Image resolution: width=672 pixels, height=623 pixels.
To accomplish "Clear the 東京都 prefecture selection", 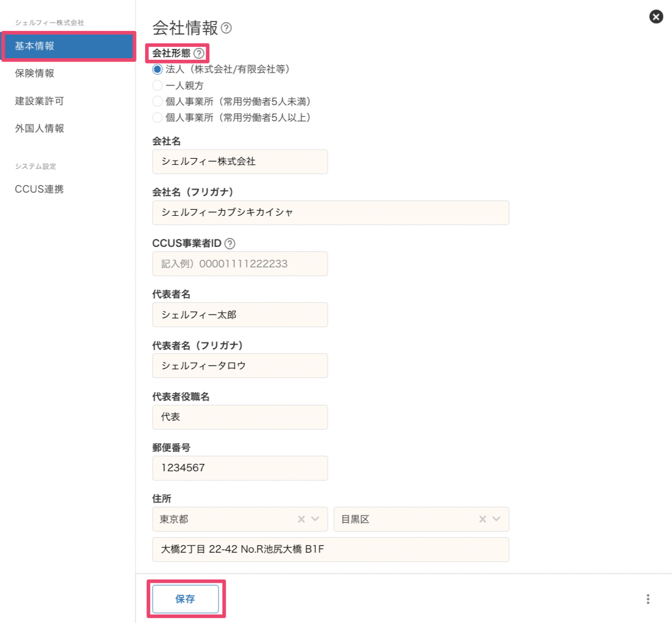I will click(x=301, y=519).
